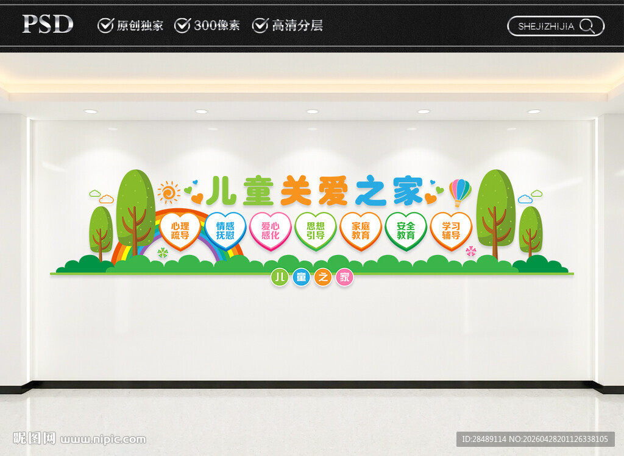This screenshot has height=456, width=624.
Task: Click the 高清分层 label
Action: 297,26
